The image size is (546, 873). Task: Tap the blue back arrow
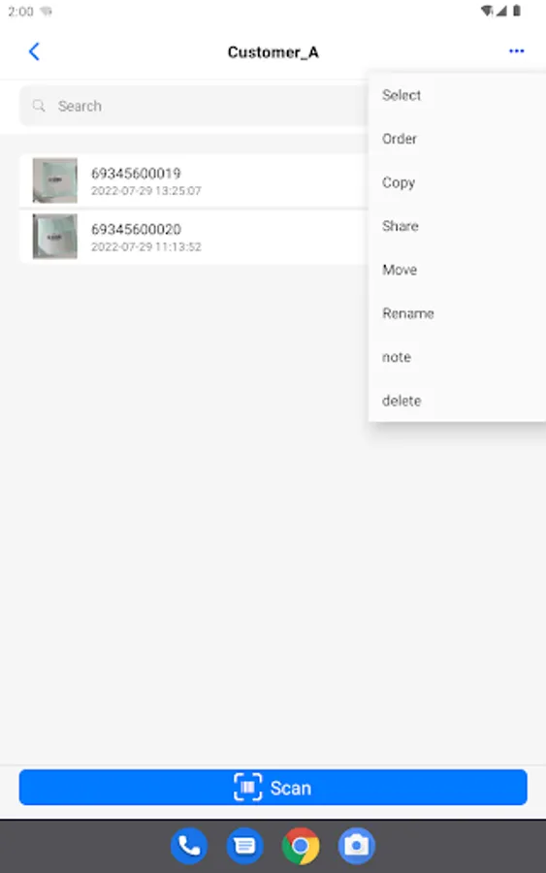click(x=34, y=51)
